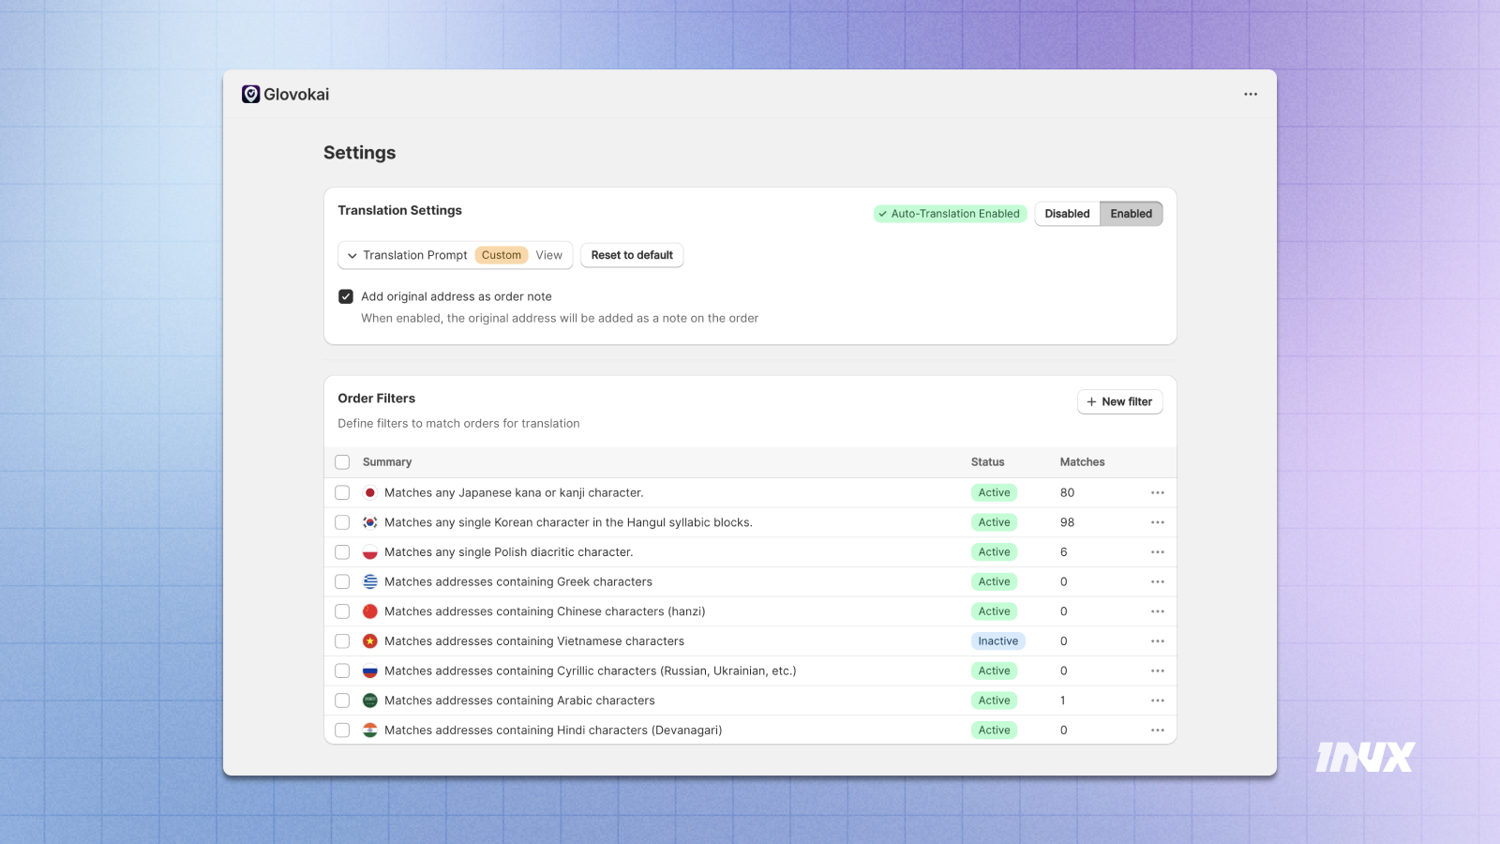The height and width of the screenshot is (844, 1500).
Task: Click the China flag icon
Action: (x=370, y=611)
